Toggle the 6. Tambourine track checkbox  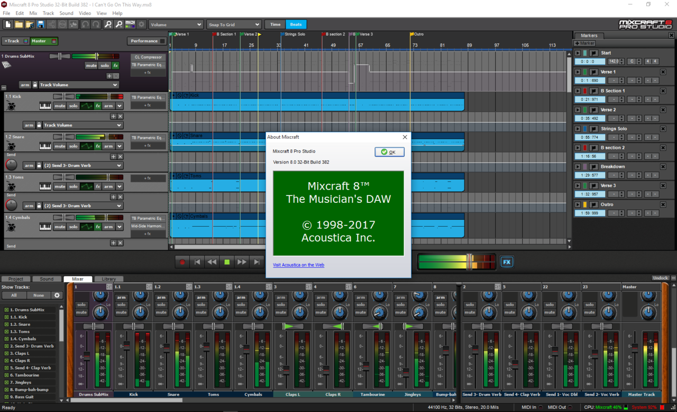pos(7,375)
